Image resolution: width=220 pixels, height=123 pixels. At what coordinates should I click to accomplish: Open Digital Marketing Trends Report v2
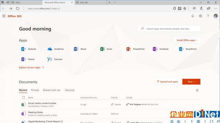tap(46, 121)
